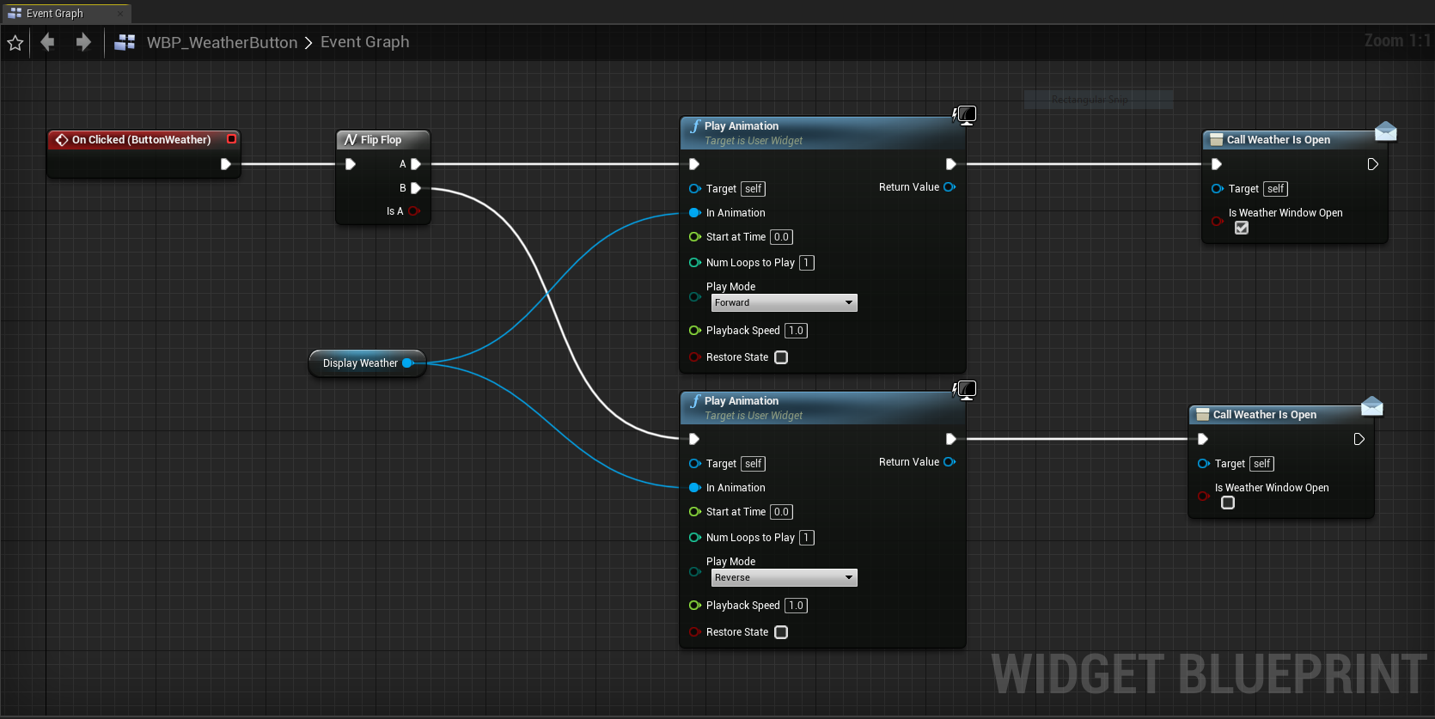Edit Playback Speed in bottom Play Animation
Screen dimensions: 1435x719
coord(796,606)
